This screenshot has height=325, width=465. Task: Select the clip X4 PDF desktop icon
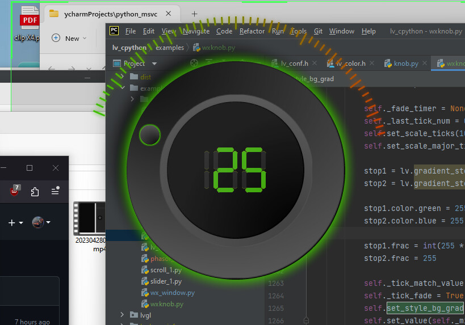28,24
